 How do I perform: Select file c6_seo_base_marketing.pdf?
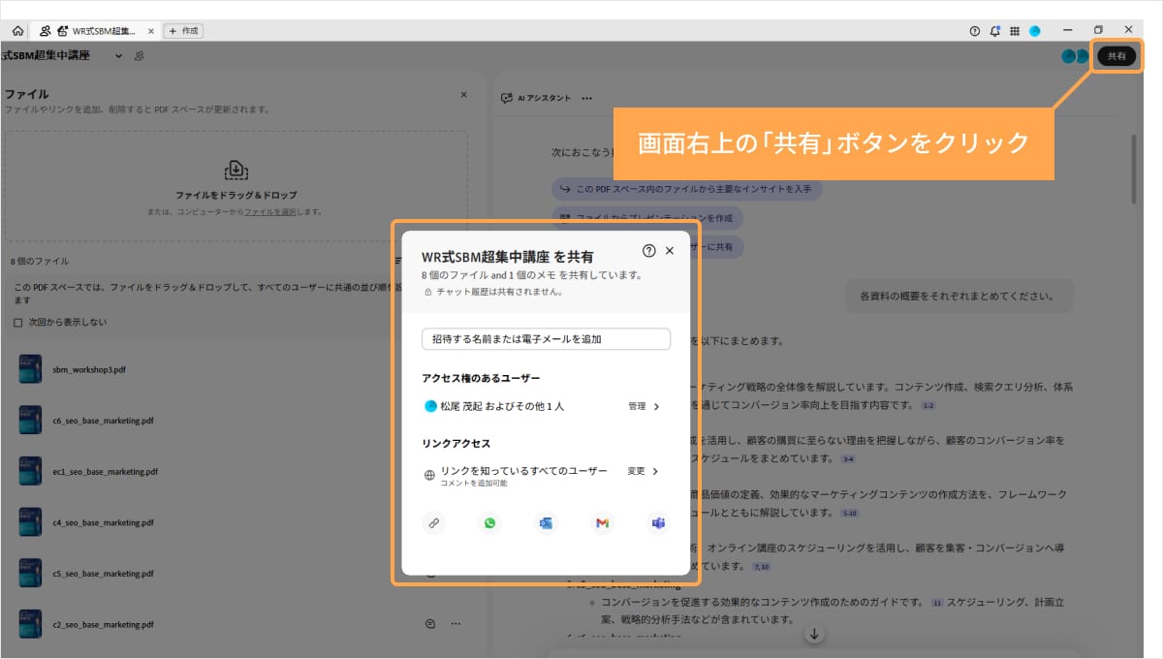pos(103,421)
